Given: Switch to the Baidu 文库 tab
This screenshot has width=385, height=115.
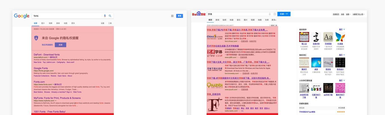Looking at the screenshot, I should (x=267, y=20).
